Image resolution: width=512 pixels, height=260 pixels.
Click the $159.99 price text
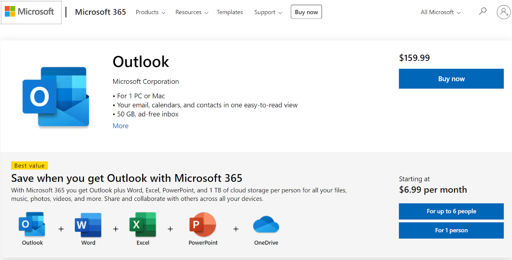pyautogui.click(x=414, y=58)
